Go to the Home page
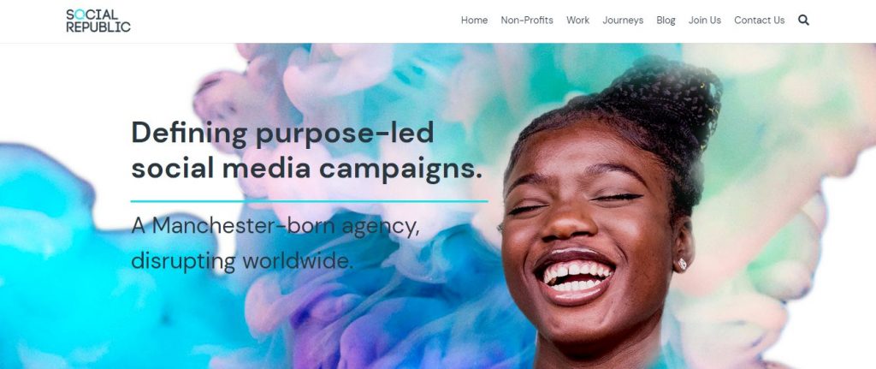 point(474,21)
